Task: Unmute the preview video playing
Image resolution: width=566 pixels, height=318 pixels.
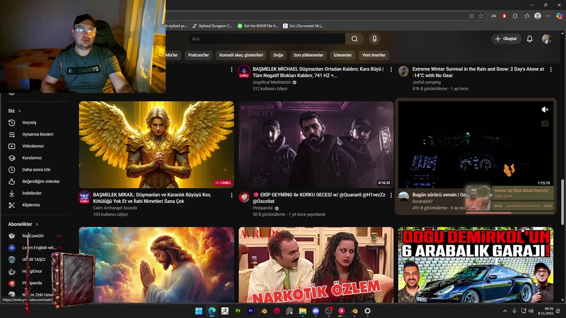Action: click(545, 110)
